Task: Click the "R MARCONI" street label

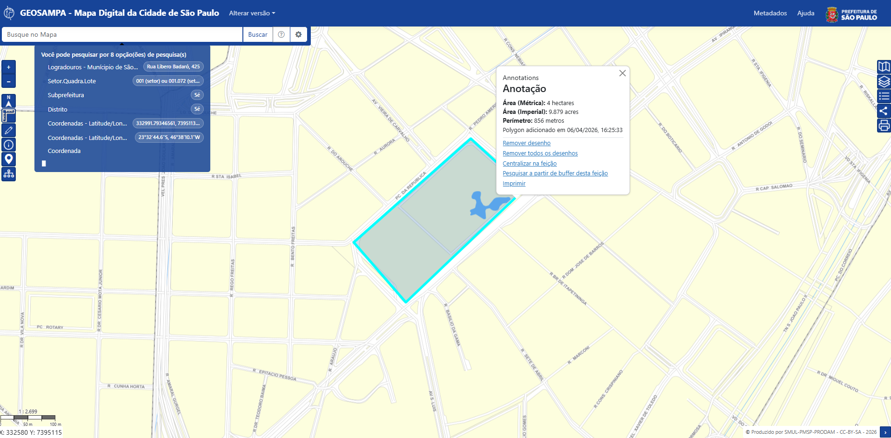Action: coord(578,356)
